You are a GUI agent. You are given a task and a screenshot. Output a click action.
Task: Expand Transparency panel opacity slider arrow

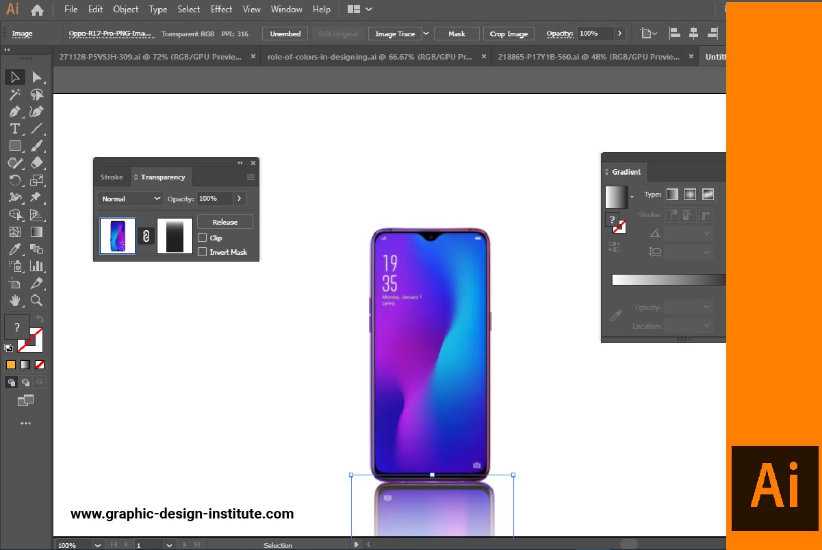coord(239,199)
